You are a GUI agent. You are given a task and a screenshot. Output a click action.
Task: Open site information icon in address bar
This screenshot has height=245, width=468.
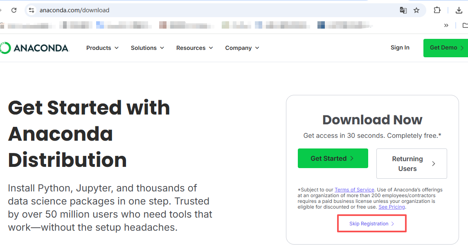tap(32, 10)
